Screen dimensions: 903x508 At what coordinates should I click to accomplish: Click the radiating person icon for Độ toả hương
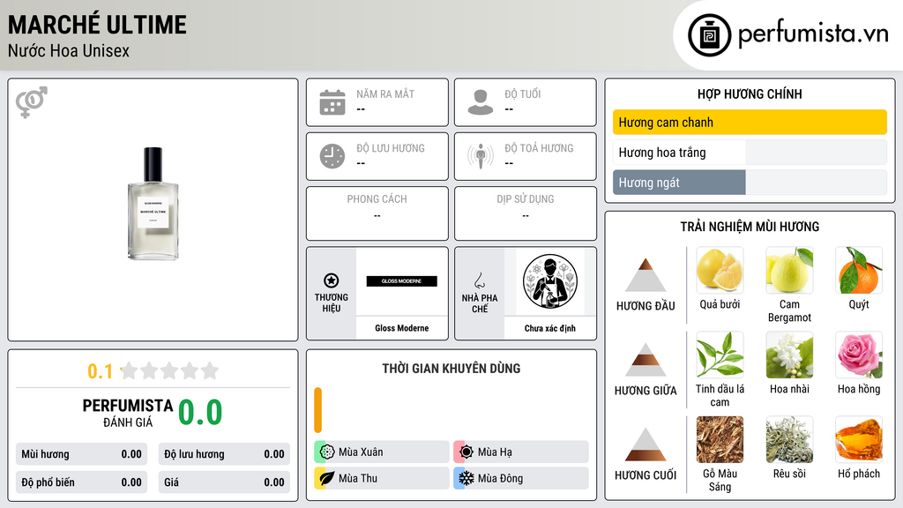[481, 156]
